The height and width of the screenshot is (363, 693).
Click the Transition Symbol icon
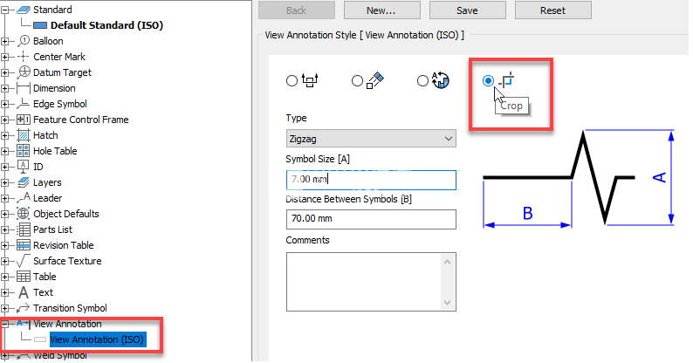coord(24,308)
